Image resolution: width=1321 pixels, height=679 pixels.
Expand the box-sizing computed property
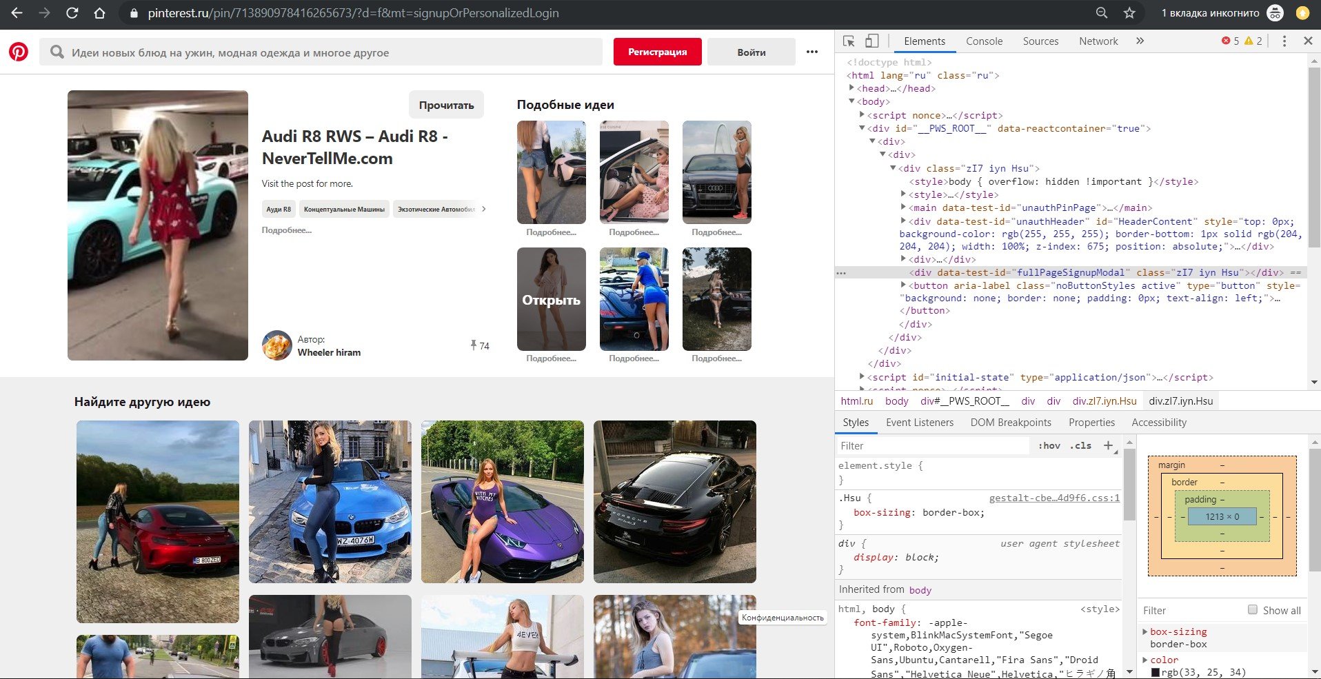tap(1145, 631)
